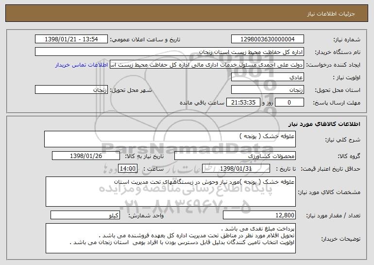Click the priority field عادي
Viewport: 374px width, 265px height.
[x=267, y=77]
